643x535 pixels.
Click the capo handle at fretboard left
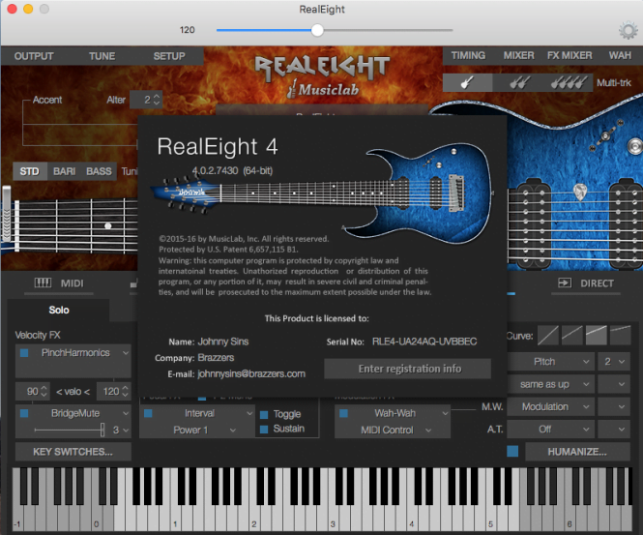[x=7, y=214]
